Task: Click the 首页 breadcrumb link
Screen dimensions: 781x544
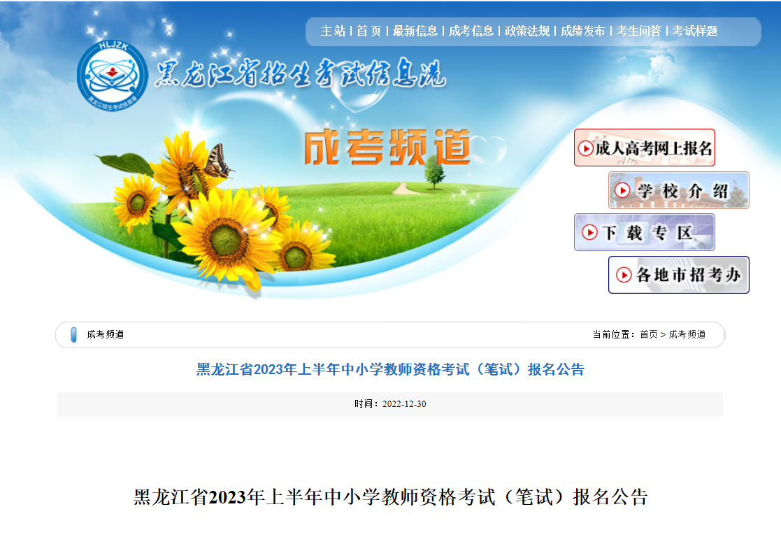Action: click(x=649, y=334)
